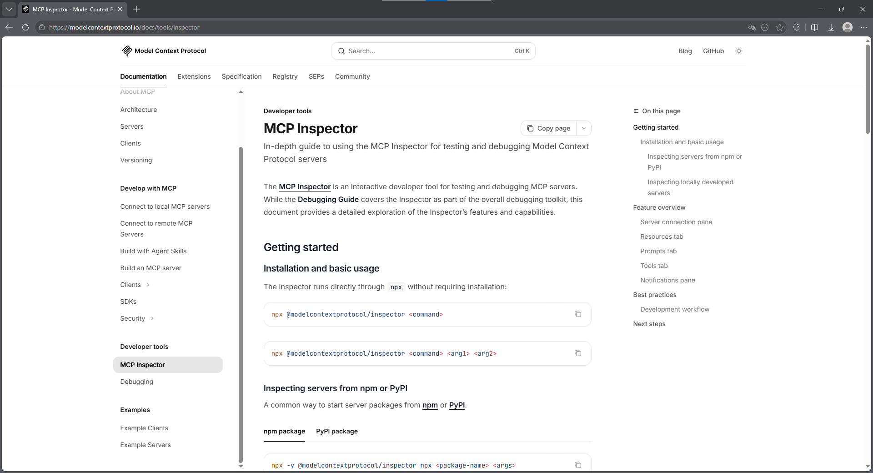Screen dimensions: 873x473
Task: Open Versioning in the sidebar
Action: pyautogui.click(x=136, y=160)
